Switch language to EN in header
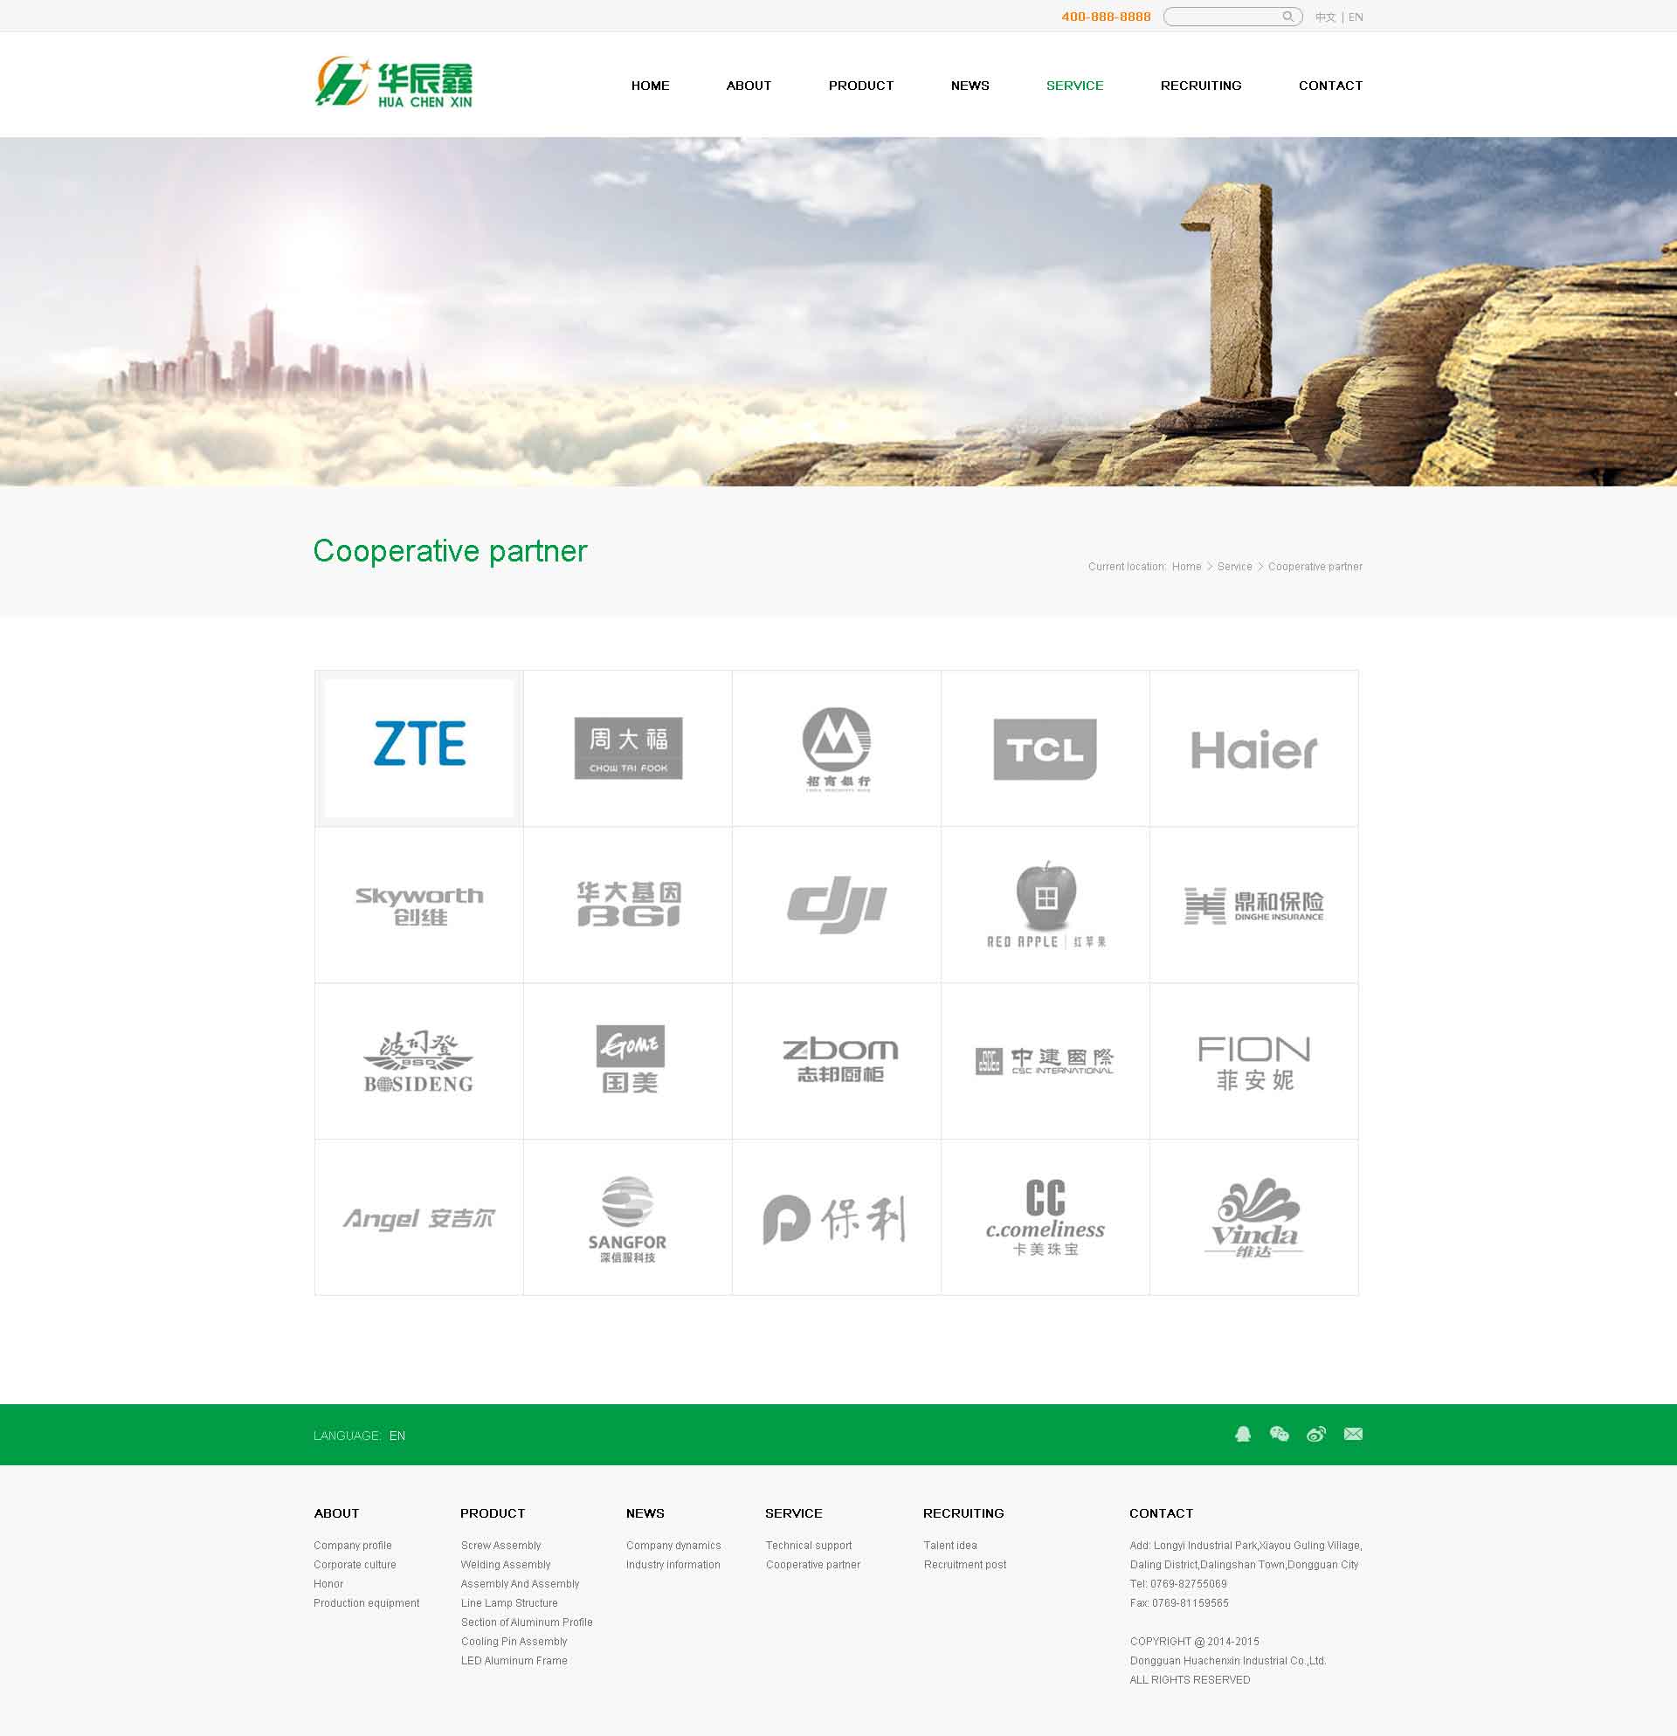The image size is (1677, 1736). (x=1356, y=17)
